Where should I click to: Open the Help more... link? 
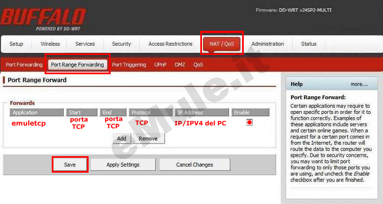[359, 84]
